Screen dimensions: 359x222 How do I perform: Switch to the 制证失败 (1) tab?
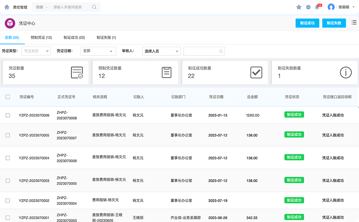[106, 38]
